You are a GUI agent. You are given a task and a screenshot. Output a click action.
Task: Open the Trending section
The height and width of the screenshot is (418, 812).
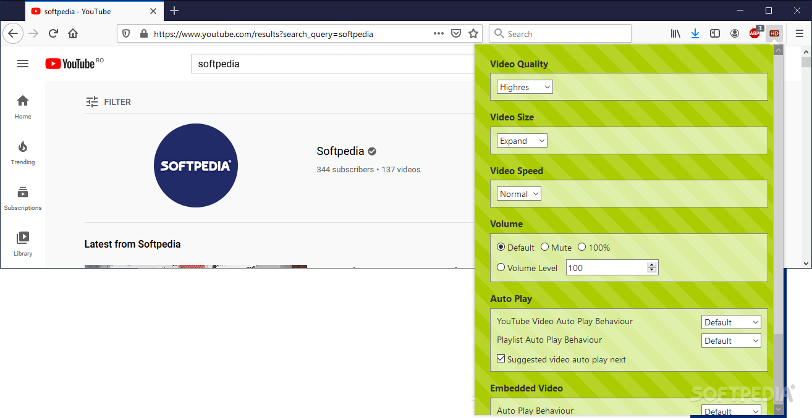[x=22, y=151]
